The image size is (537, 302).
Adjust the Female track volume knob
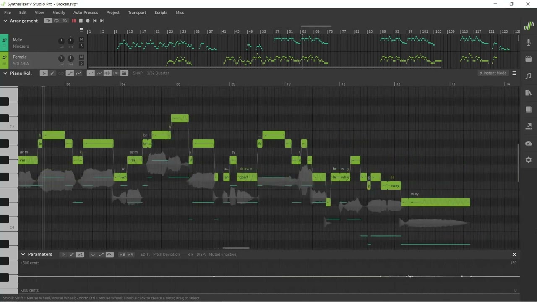pyautogui.click(x=61, y=58)
